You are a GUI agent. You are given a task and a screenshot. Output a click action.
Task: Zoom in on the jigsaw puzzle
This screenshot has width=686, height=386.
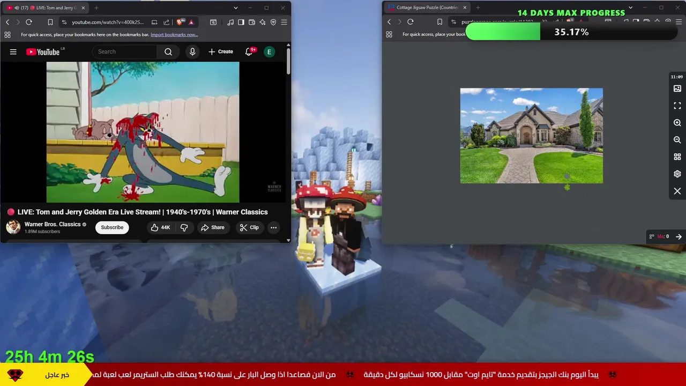click(677, 123)
